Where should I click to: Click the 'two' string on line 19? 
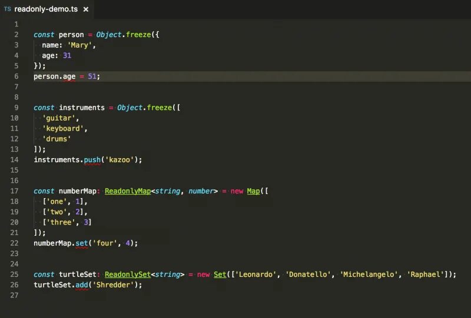click(57, 212)
